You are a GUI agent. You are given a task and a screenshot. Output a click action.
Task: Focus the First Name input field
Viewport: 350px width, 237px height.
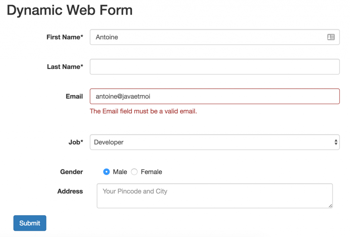205,37
